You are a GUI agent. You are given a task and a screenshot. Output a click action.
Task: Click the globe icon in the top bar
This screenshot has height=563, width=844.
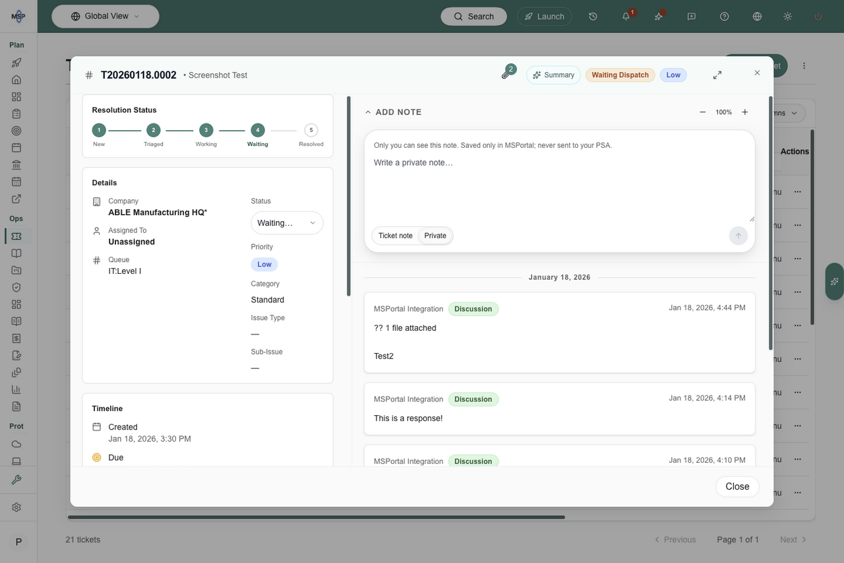point(757,17)
